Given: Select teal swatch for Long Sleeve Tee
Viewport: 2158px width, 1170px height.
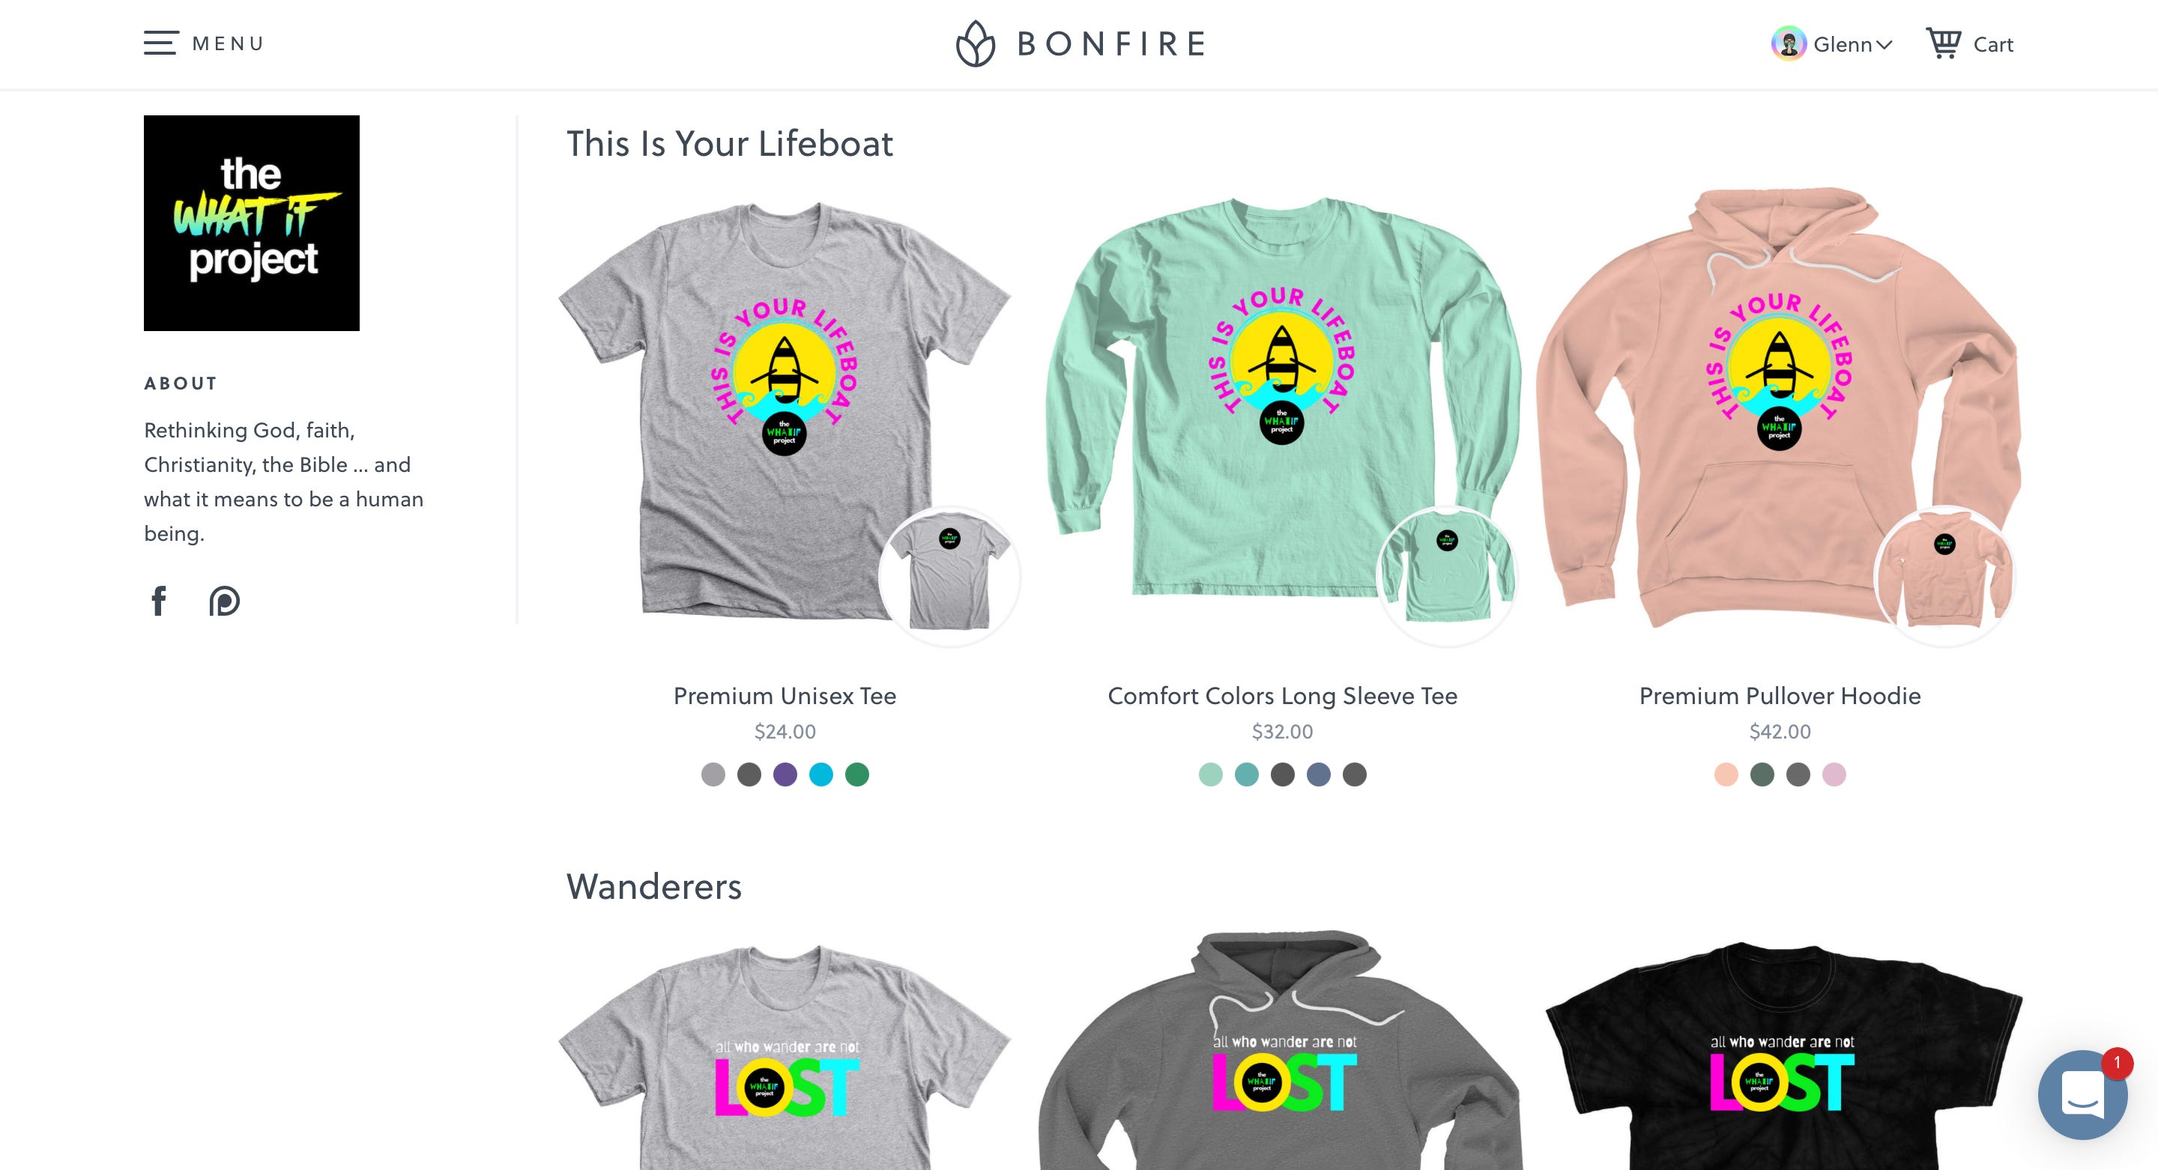Looking at the screenshot, I should click(1247, 775).
